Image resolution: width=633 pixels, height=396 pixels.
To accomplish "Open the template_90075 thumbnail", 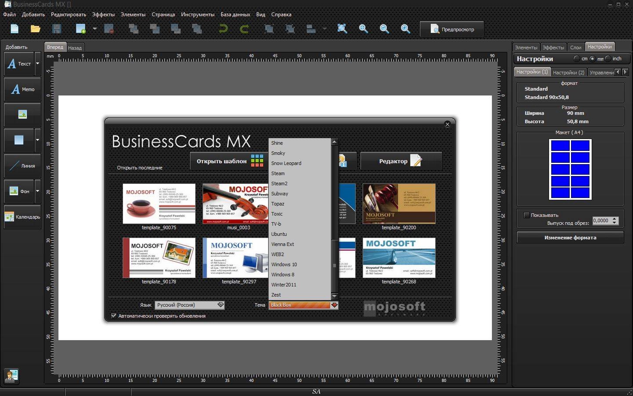I will coord(159,204).
